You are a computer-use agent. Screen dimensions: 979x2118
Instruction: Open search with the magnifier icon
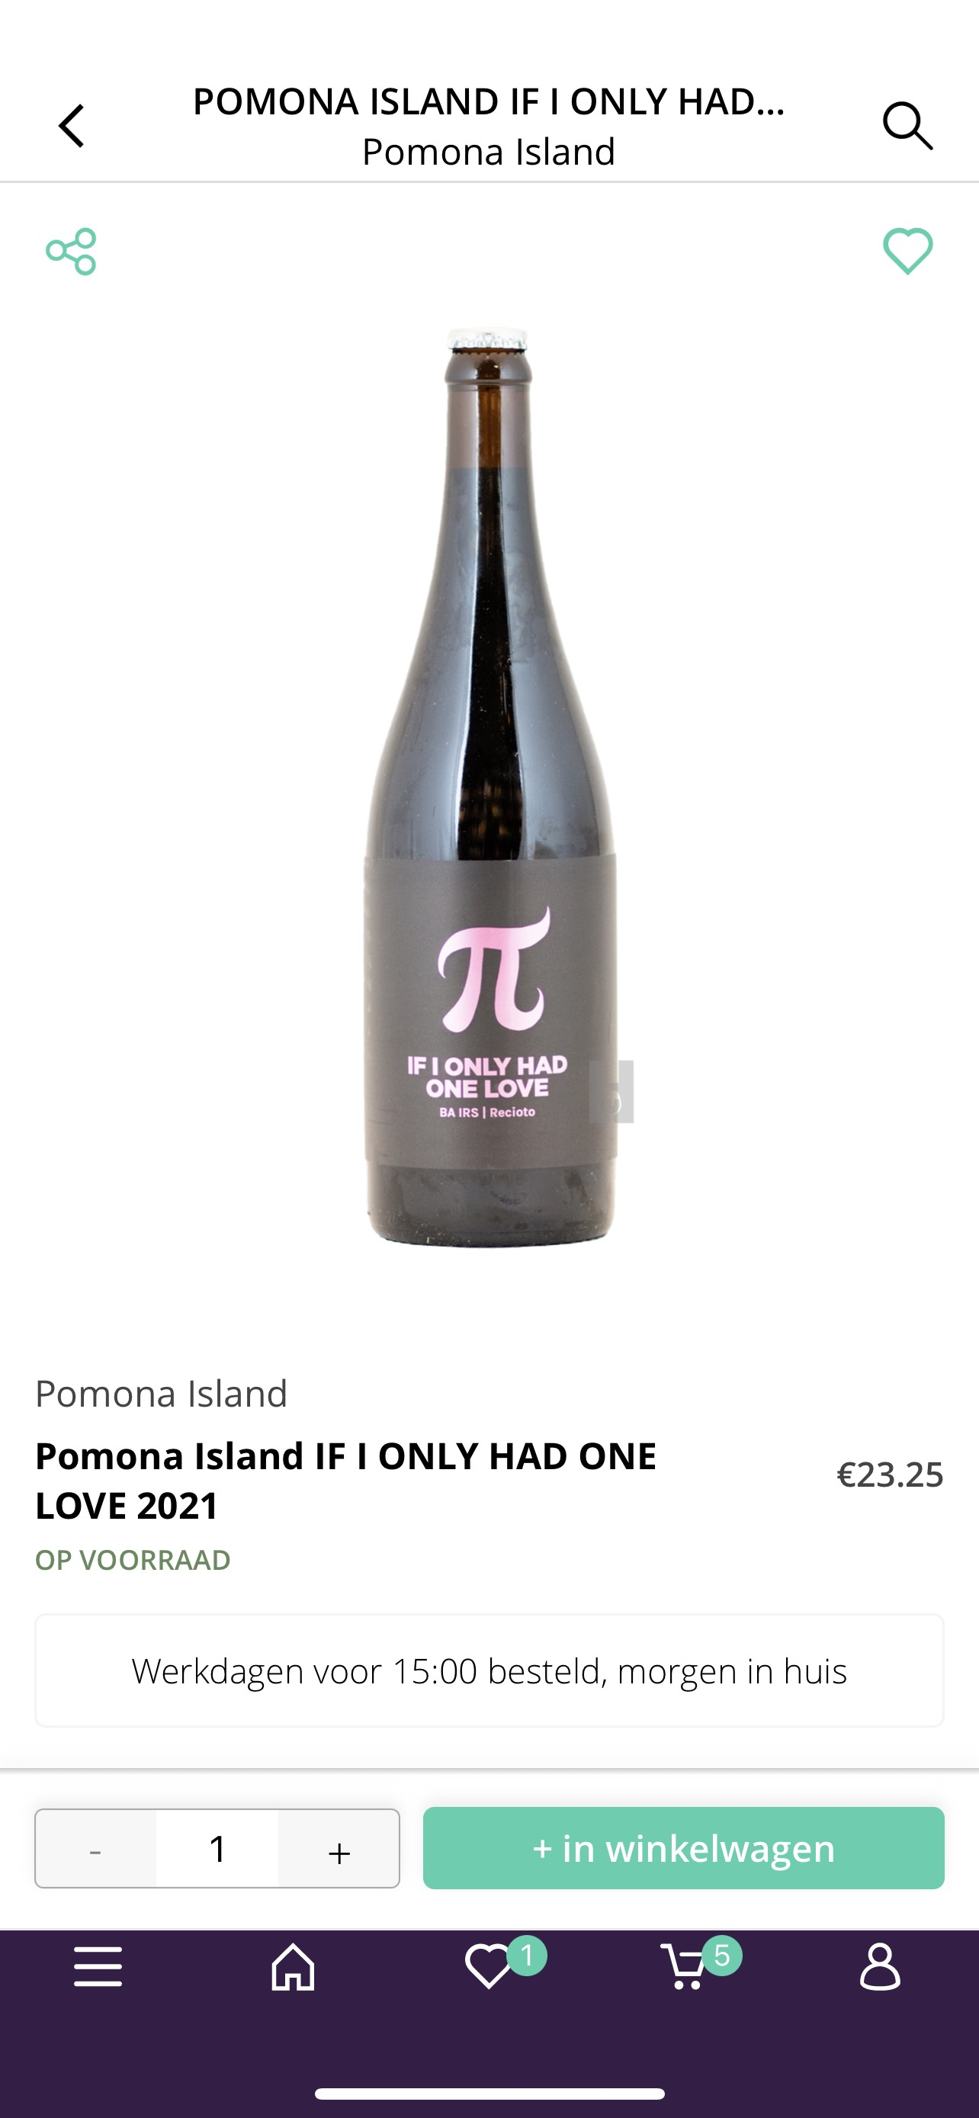point(907,126)
